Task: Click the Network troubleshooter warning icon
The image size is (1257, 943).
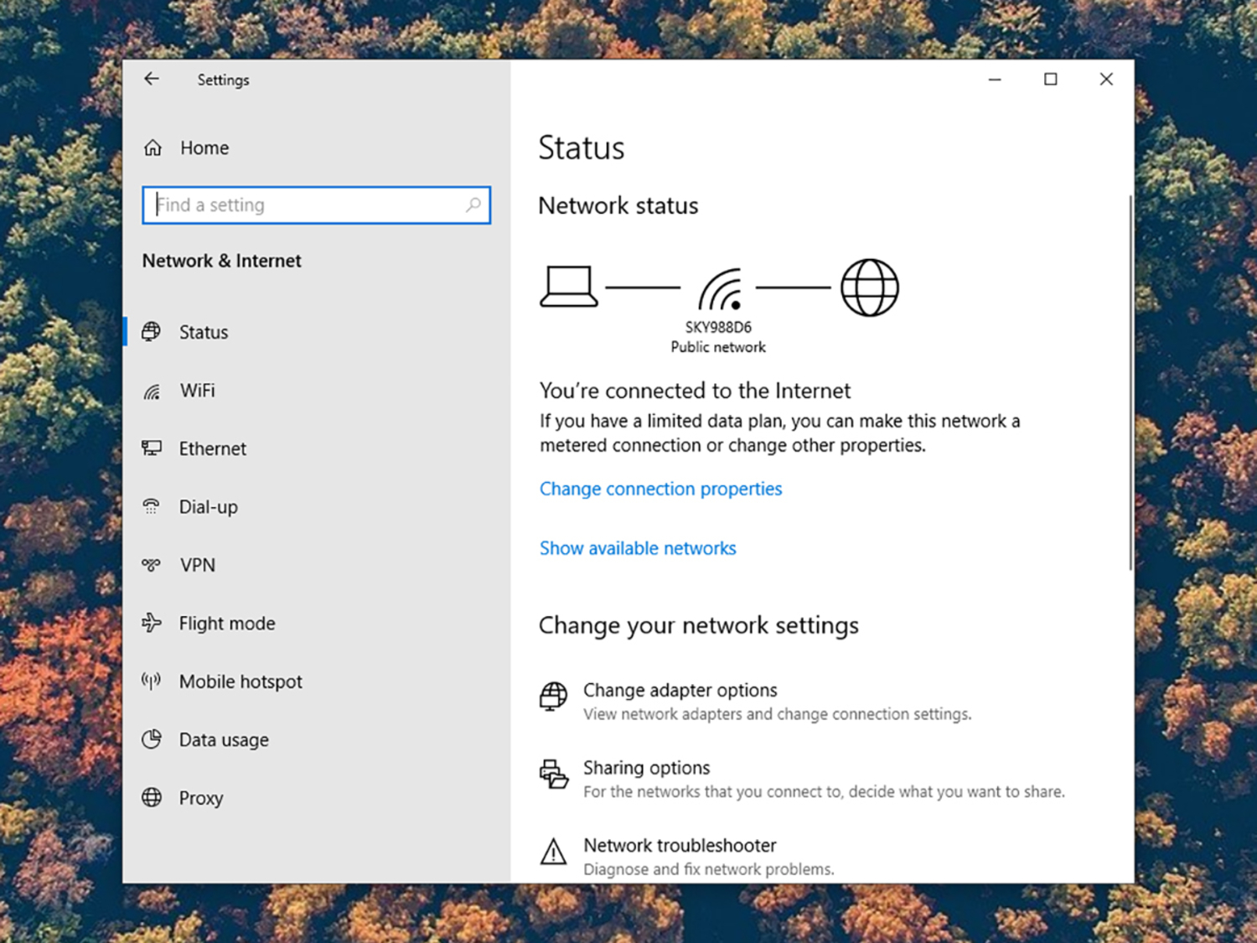Action: click(553, 853)
